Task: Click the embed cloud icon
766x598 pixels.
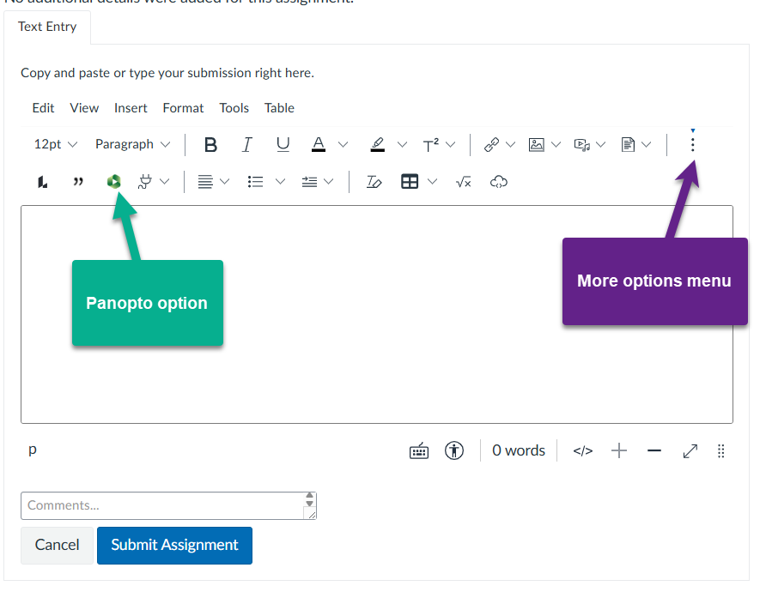Action: tap(499, 182)
